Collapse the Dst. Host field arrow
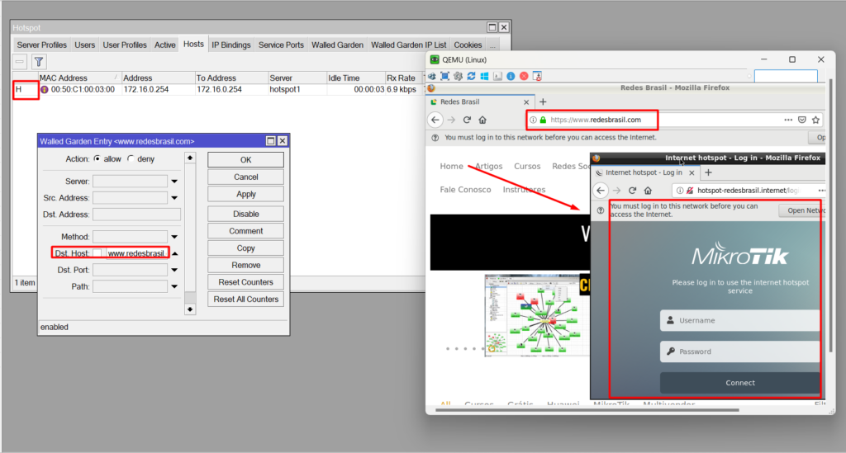846x453 pixels. coord(175,253)
